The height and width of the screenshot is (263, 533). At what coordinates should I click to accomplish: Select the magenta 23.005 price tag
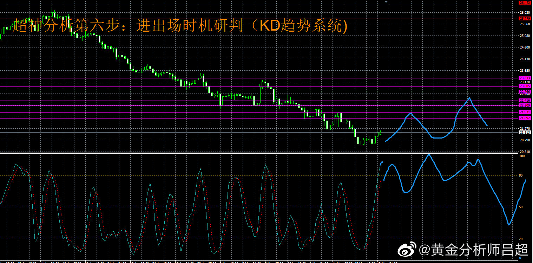525,86
